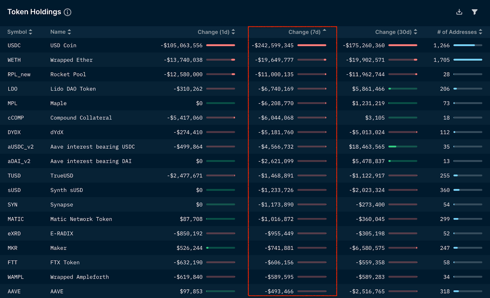
Task: Select the MATIC symbol cell
Action: click(16, 219)
